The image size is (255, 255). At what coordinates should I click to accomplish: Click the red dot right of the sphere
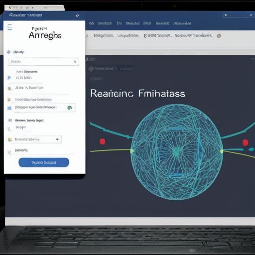245,142
